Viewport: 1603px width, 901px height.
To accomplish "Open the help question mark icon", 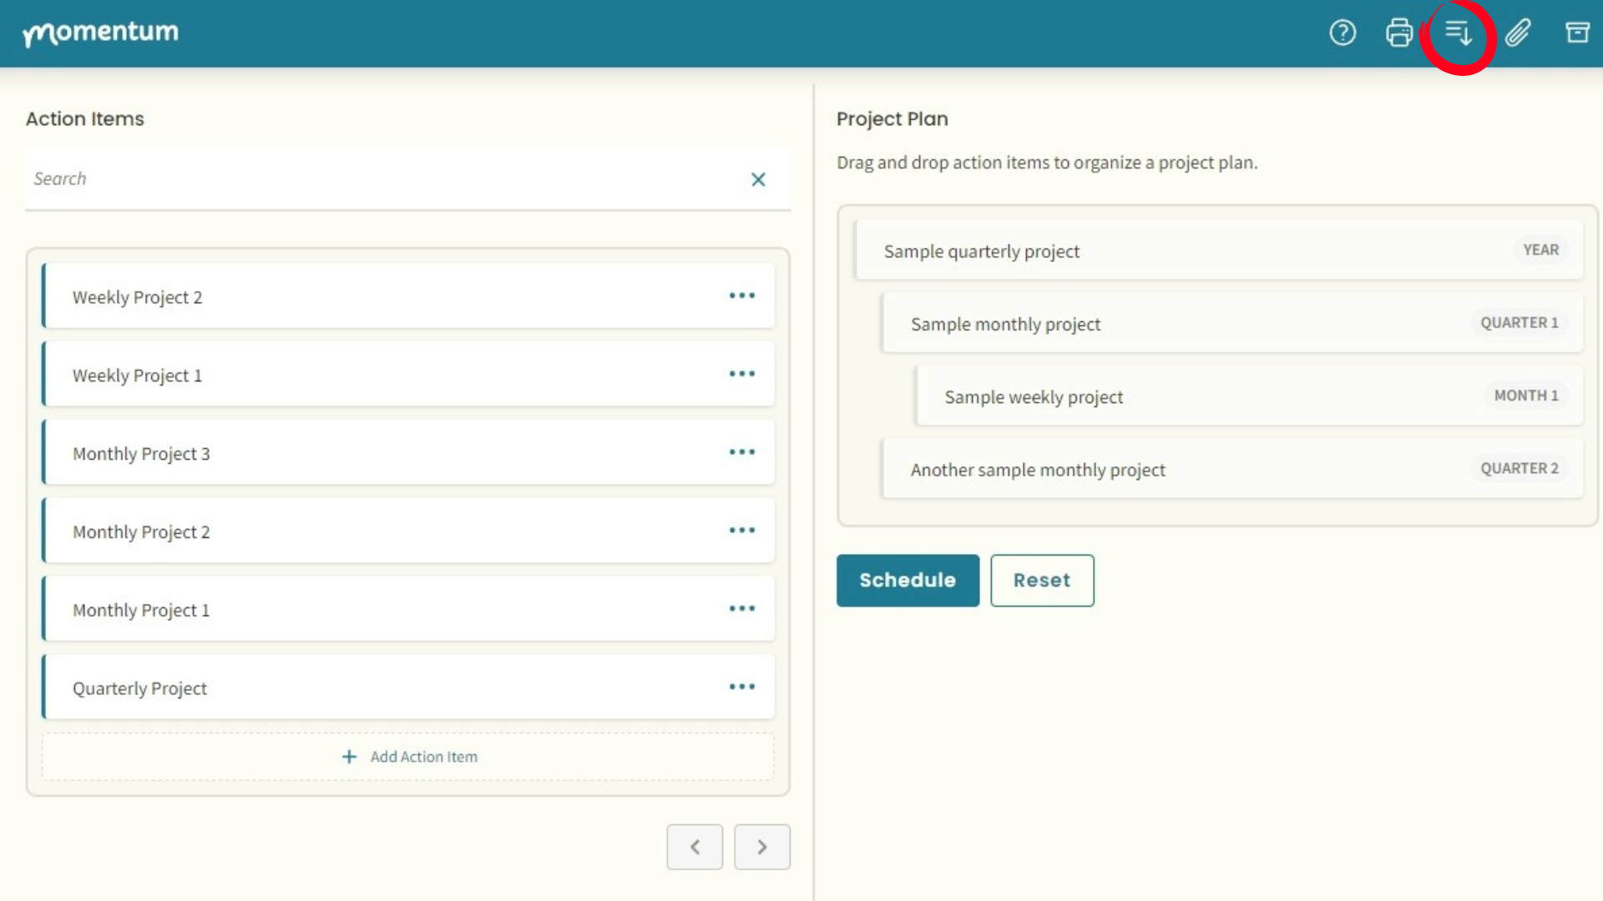I will tap(1343, 33).
